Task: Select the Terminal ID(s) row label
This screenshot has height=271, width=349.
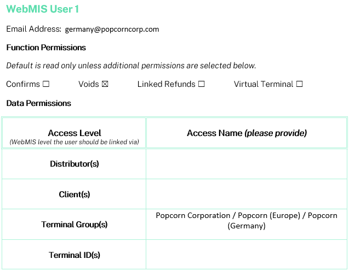Action: pos(75,255)
